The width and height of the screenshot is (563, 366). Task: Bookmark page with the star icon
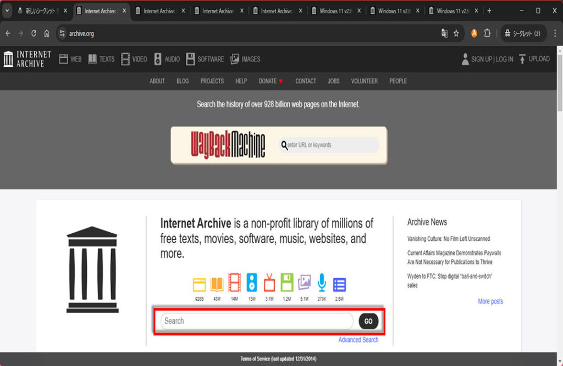click(456, 33)
